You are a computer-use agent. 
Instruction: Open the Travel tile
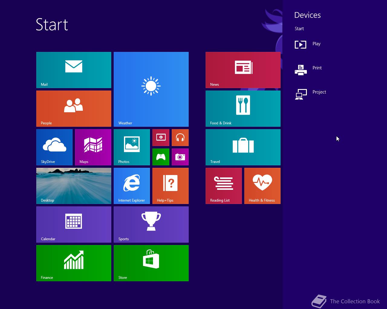click(243, 147)
